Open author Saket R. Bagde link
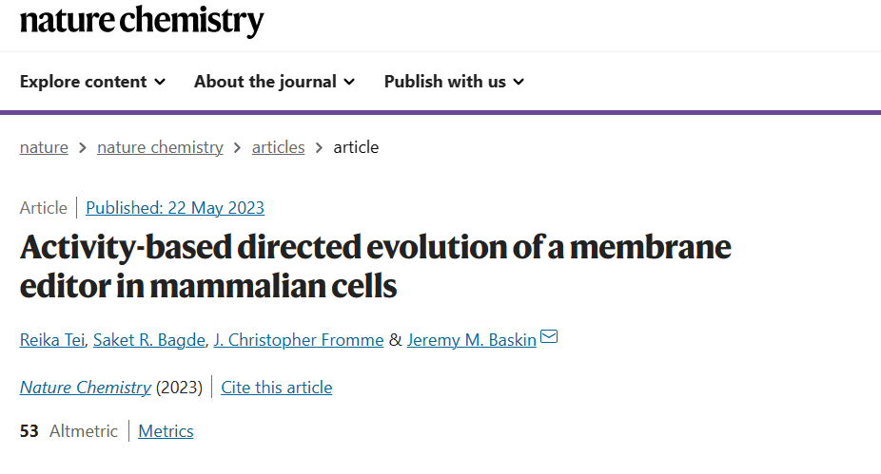 (149, 340)
